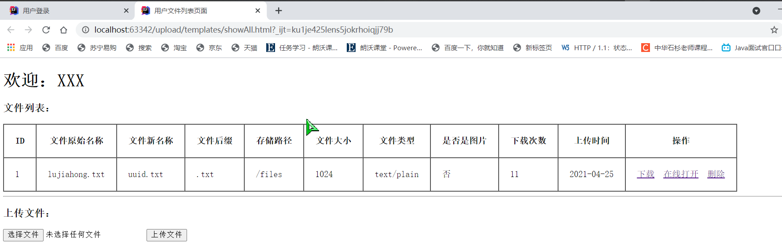Click the 下载次数 column header

click(x=529, y=140)
